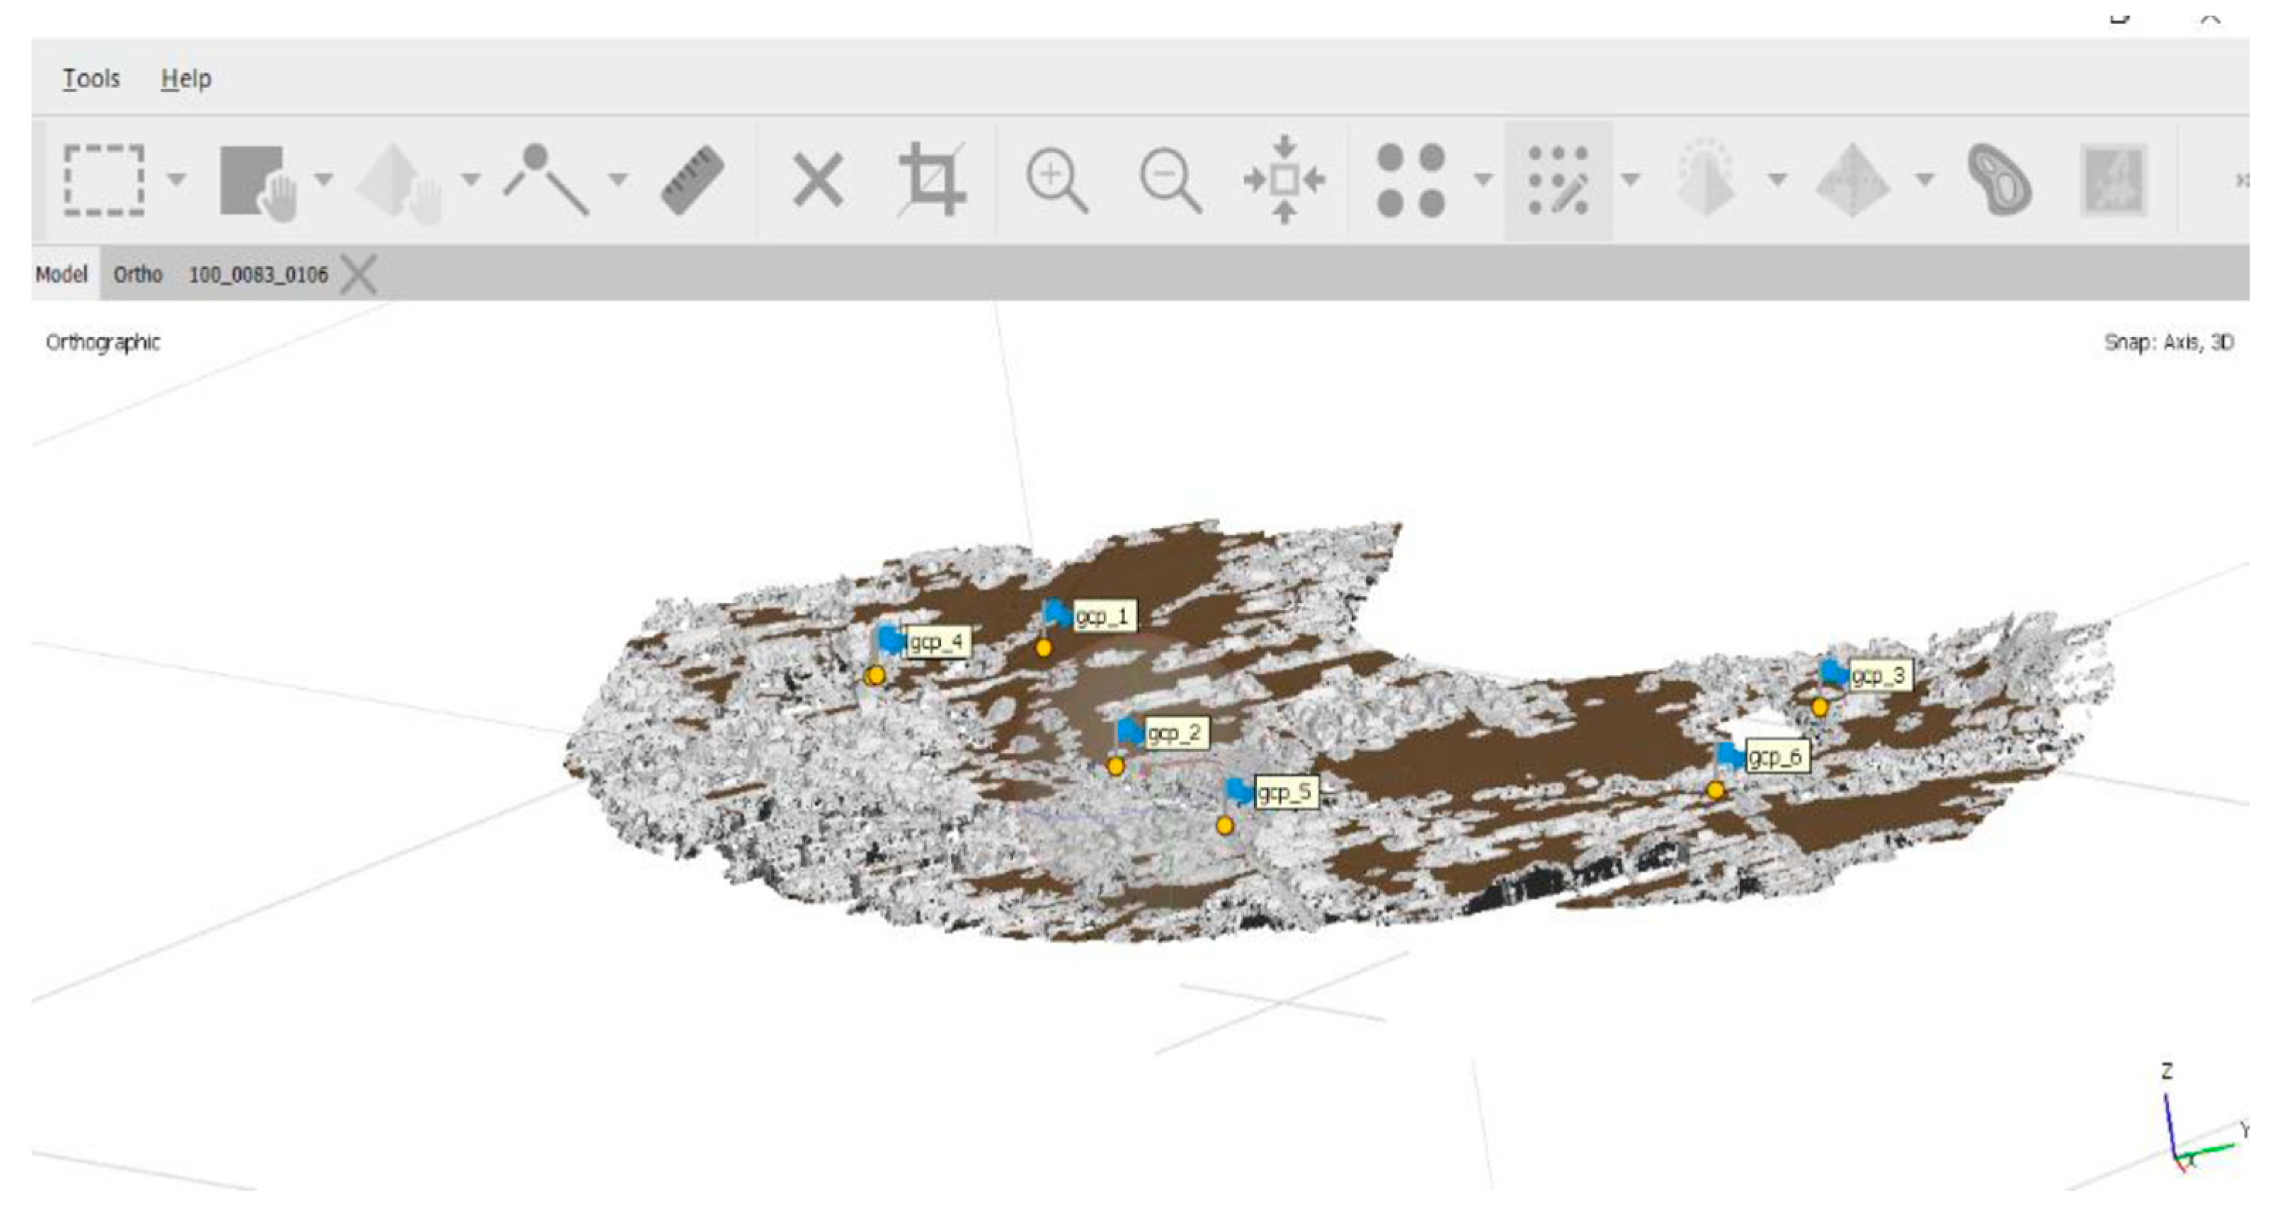Click the Delete Selection X icon
The image size is (2280, 1228).
click(x=817, y=180)
